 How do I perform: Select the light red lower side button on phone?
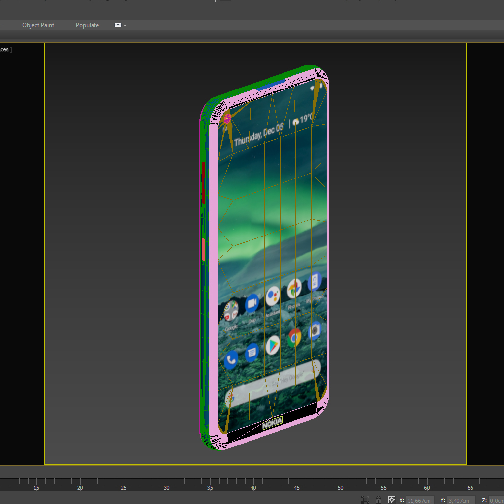[x=203, y=249]
